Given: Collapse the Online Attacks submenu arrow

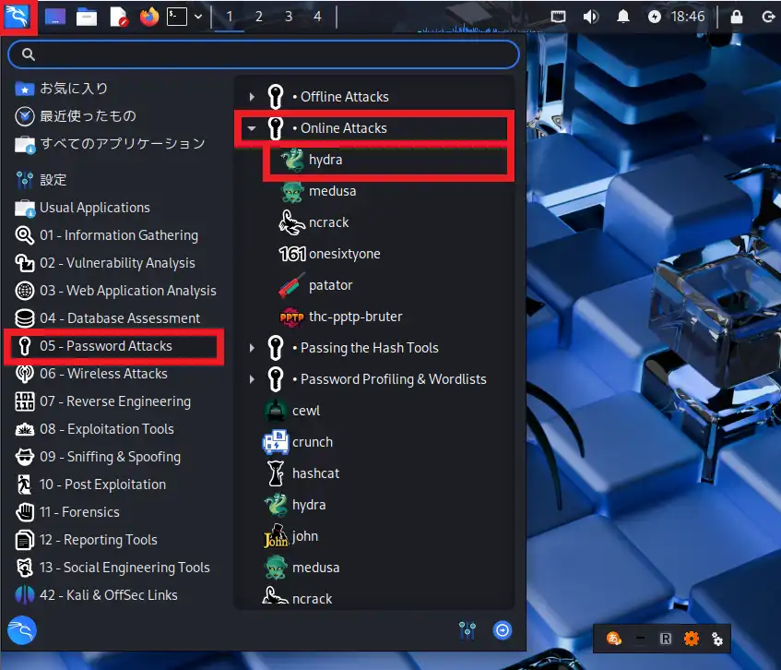Looking at the screenshot, I should coord(252,128).
